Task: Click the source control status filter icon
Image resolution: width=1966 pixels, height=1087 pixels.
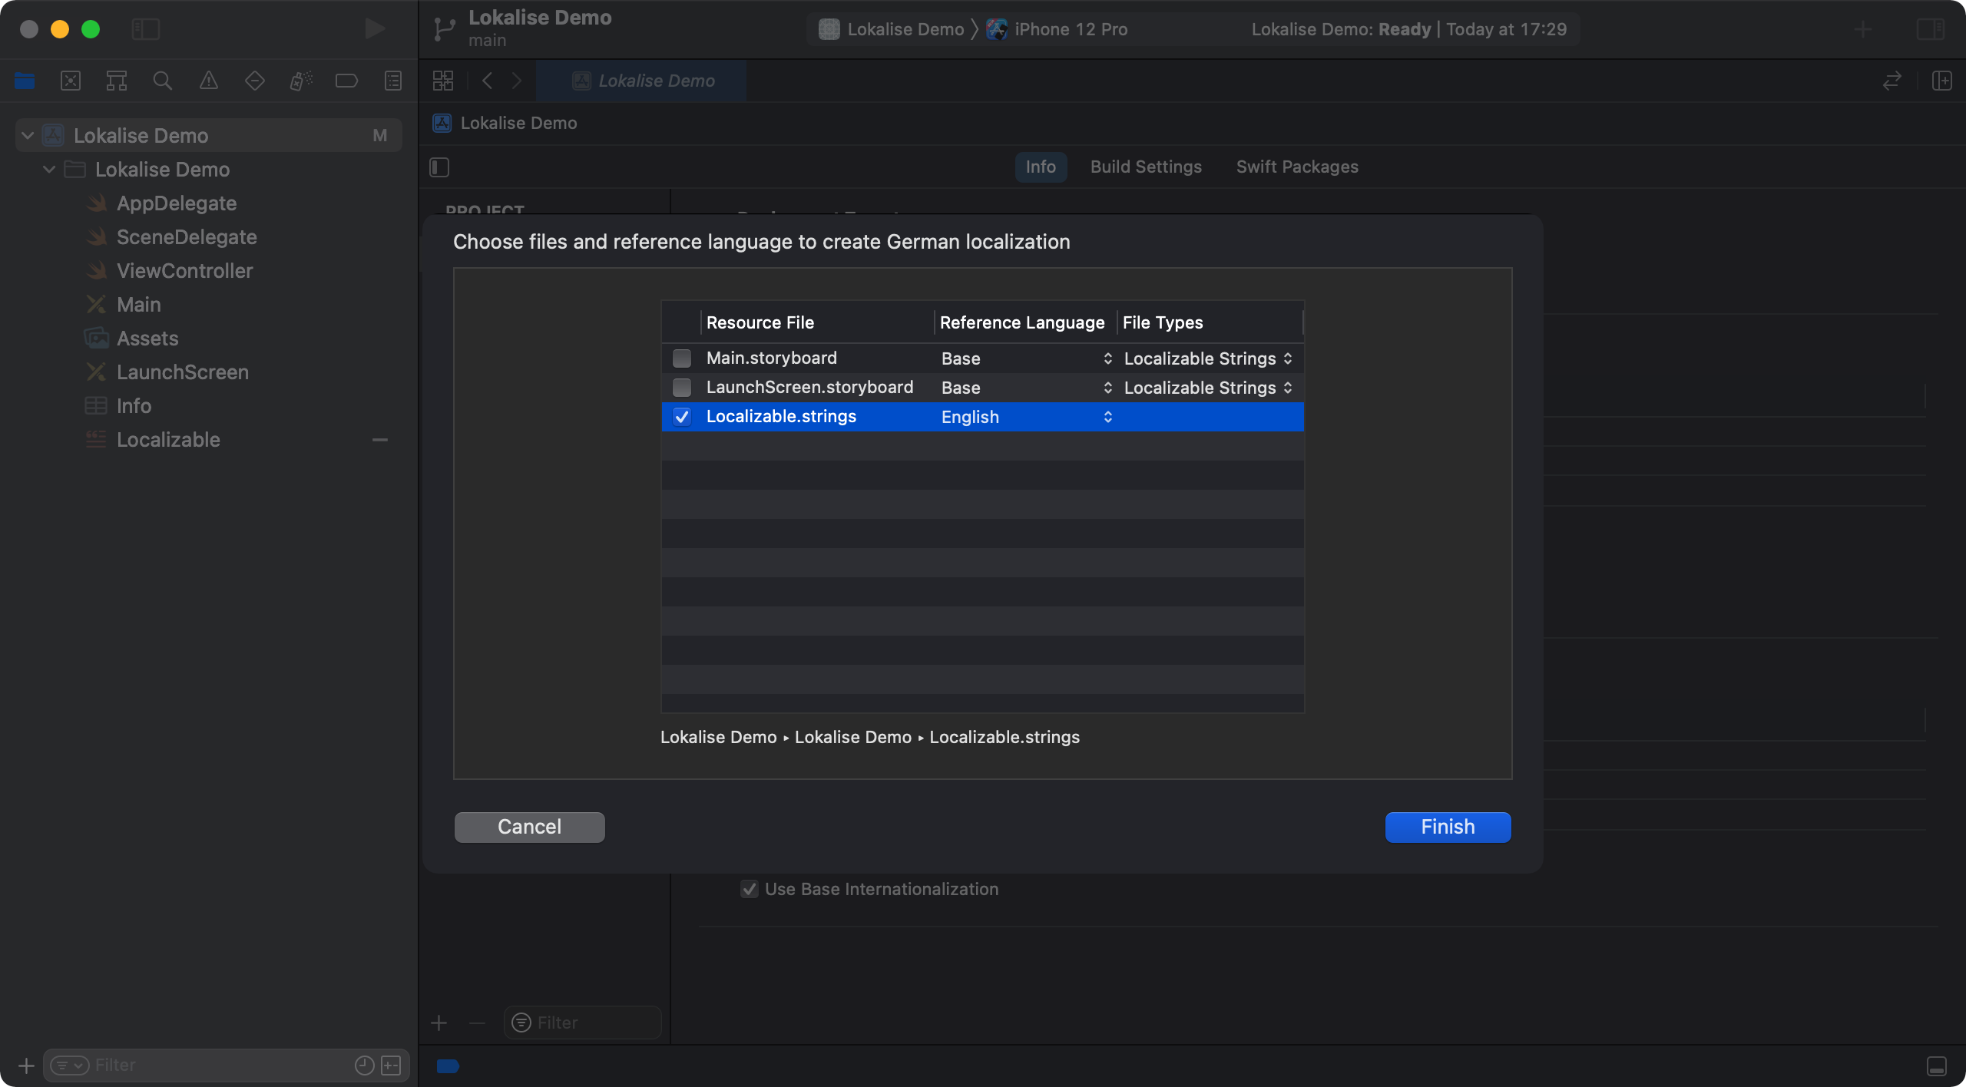Action: (x=391, y=1066)
